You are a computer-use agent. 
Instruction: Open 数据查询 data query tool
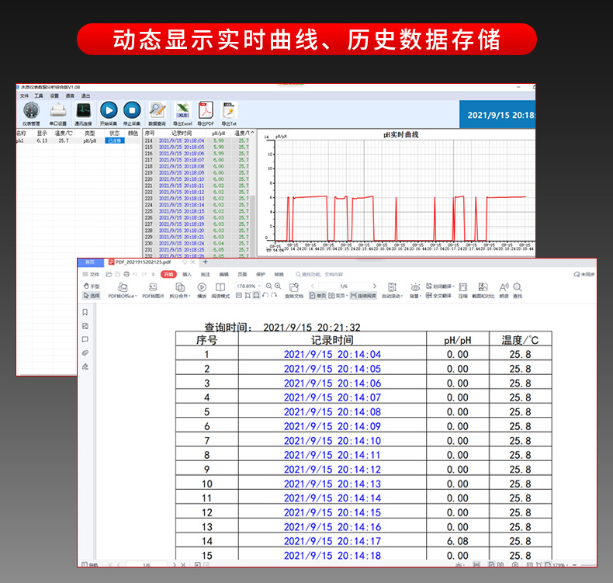click(158, 111)
